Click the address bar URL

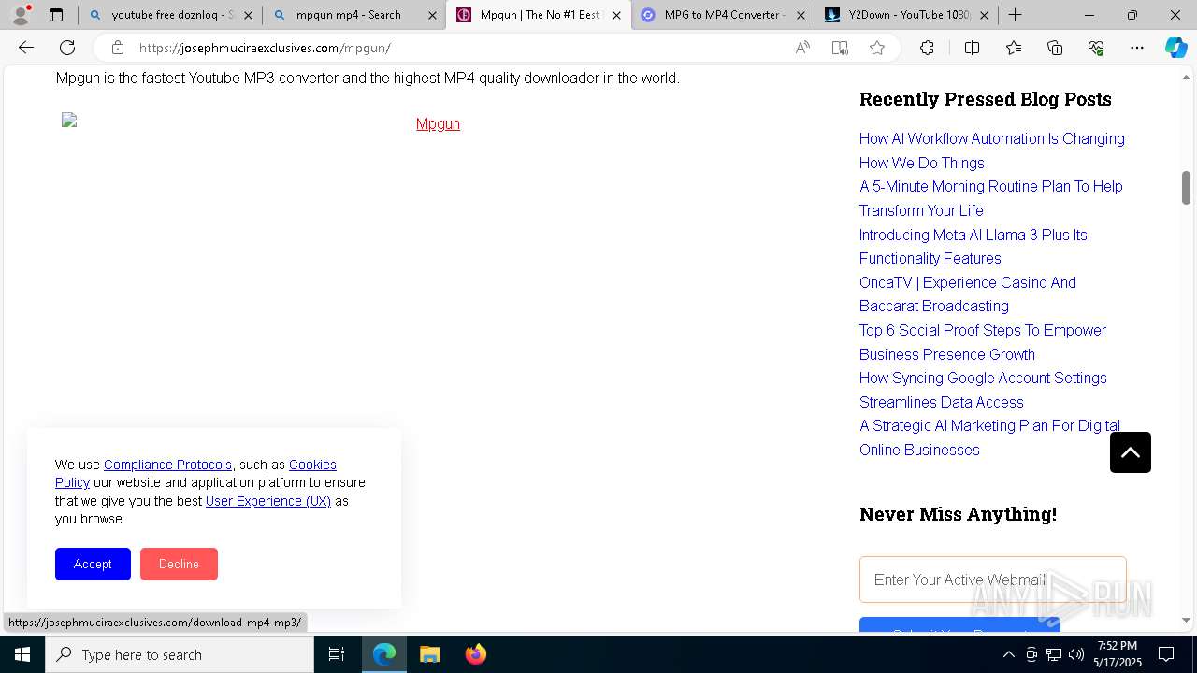[265, 48]
